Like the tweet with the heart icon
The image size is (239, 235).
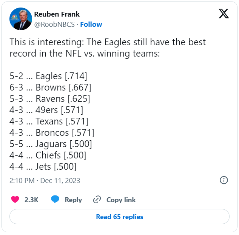pos(15,200)
